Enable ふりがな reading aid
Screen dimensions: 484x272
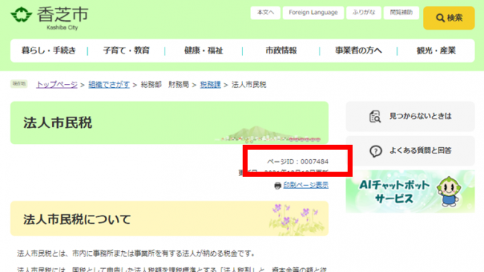pos(363,13)
